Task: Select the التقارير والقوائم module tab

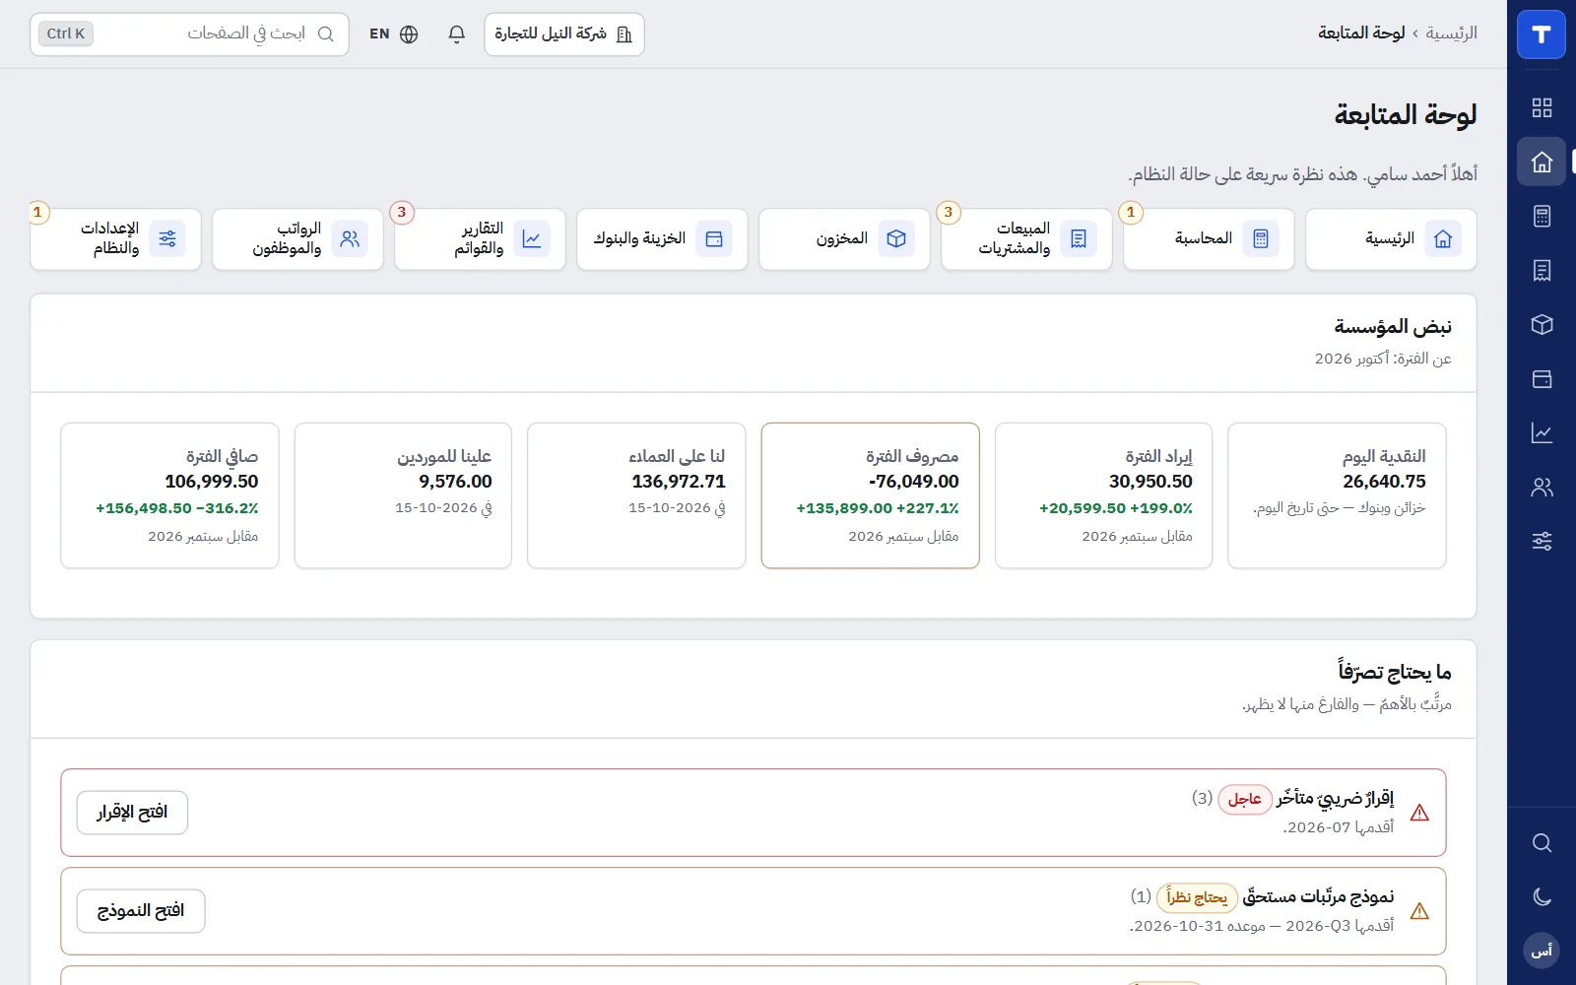Action: point(480,238)
